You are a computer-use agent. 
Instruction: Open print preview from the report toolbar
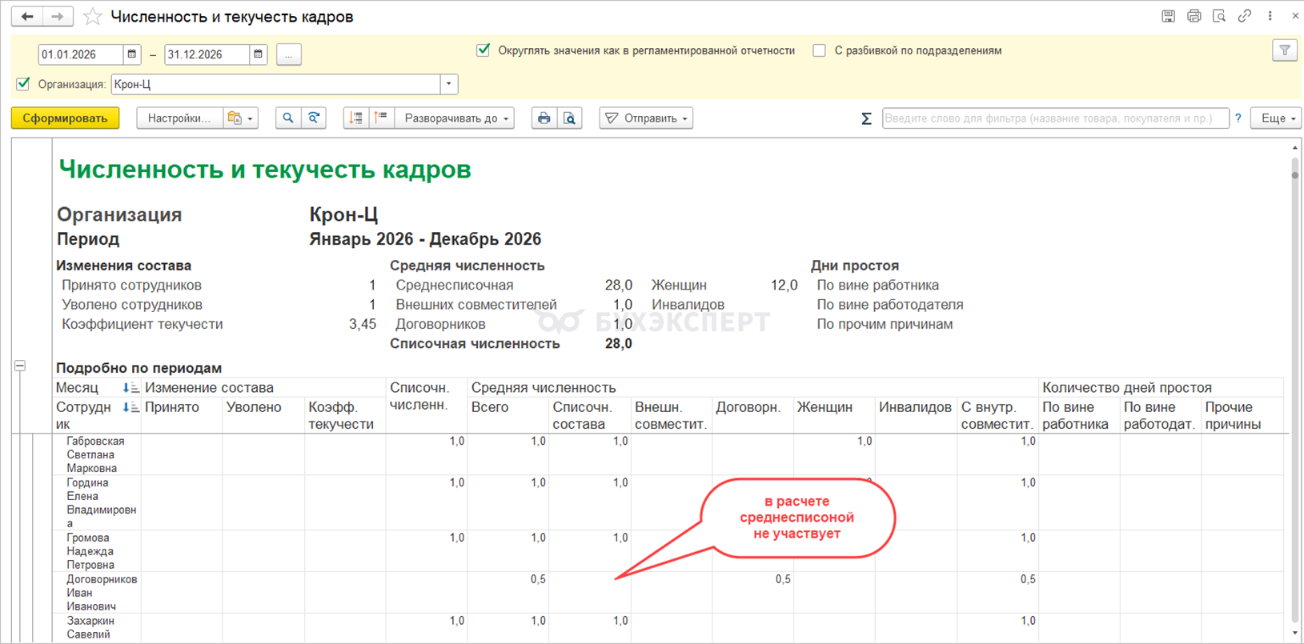[570, 118]
